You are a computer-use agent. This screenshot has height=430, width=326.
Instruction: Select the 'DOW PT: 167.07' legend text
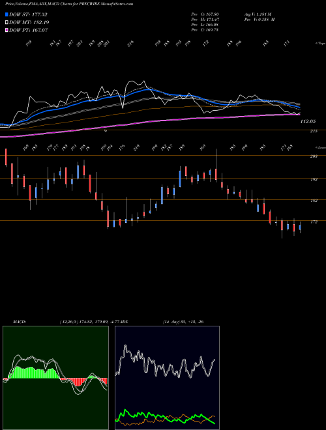(x=29, y=30)
